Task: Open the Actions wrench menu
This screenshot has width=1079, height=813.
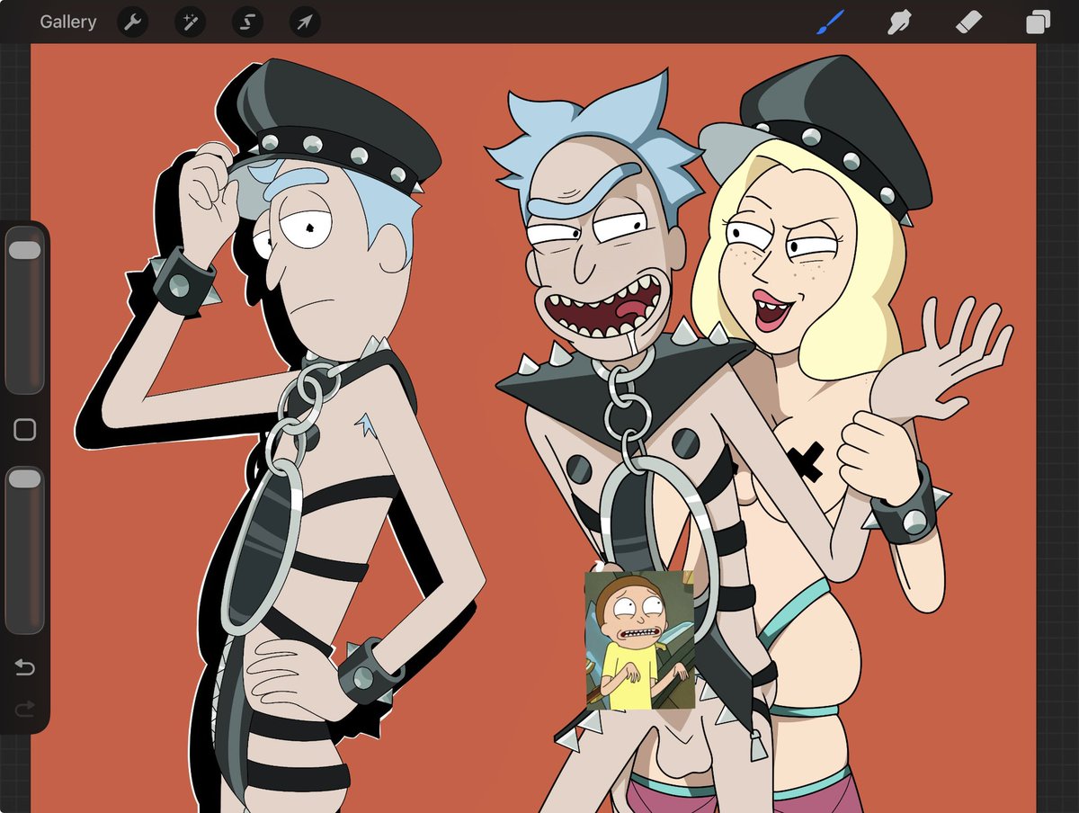Action: (132, 22)
